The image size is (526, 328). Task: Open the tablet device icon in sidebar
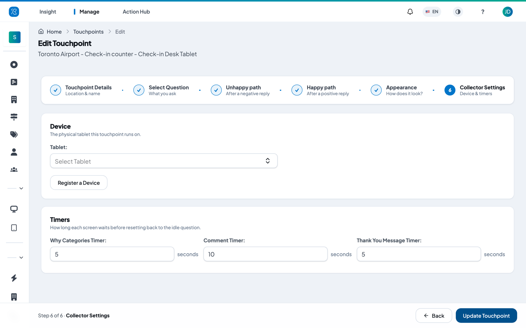coord(14,228)
